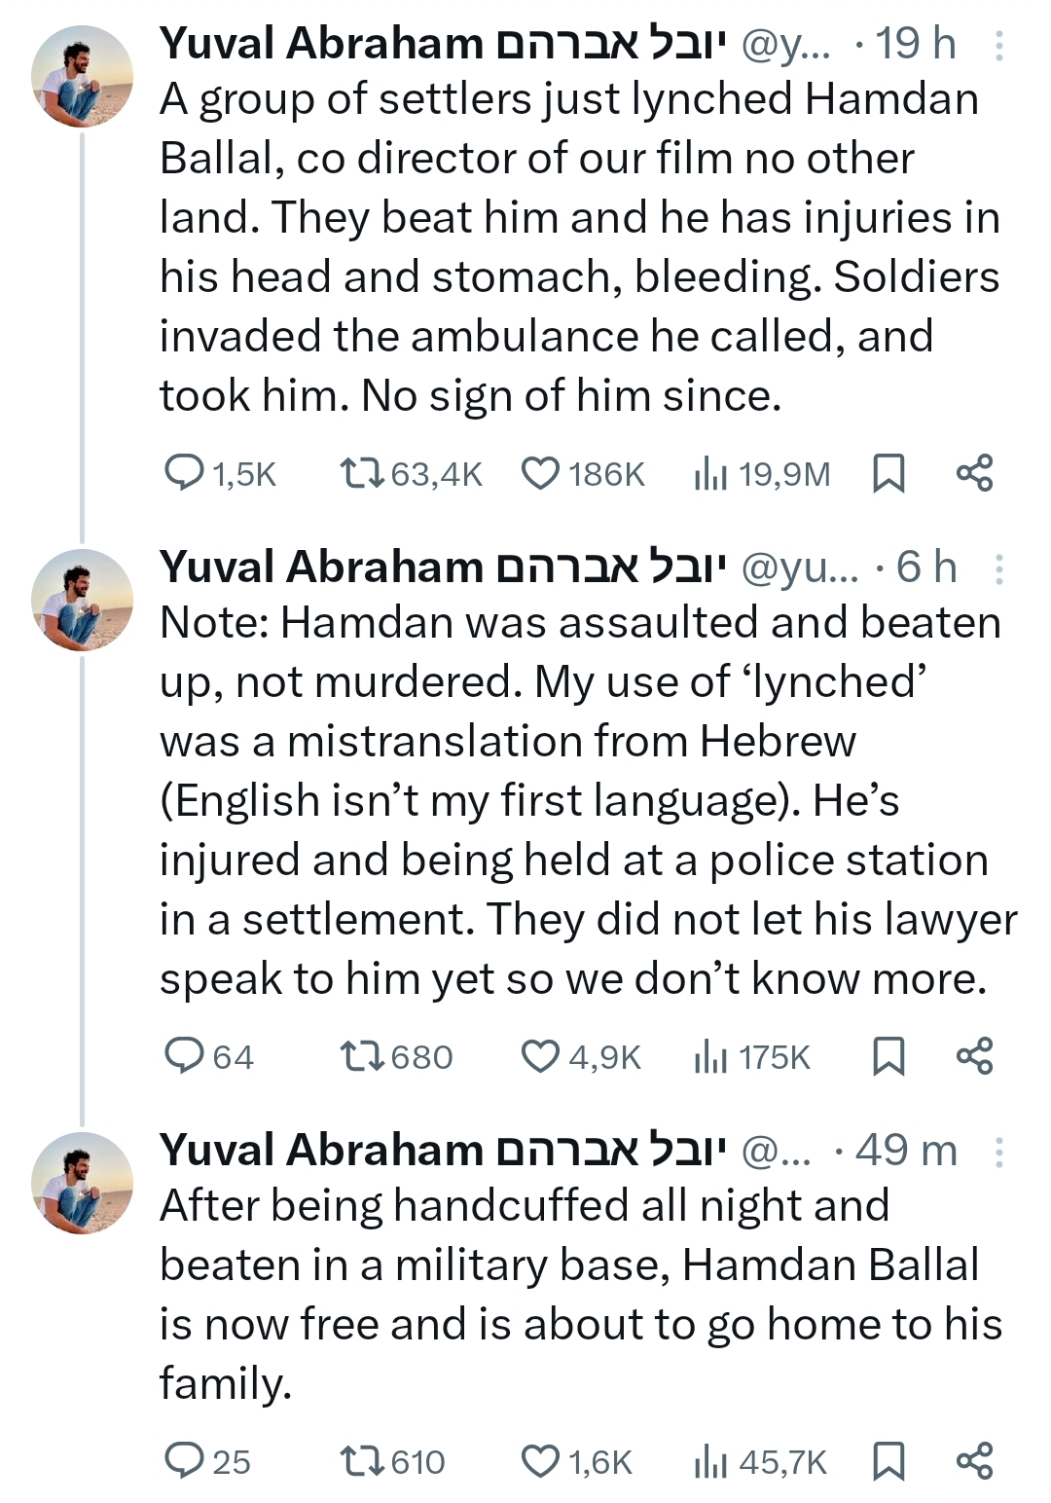Retweet the tweet with 63,4K reposts
The width and height of the screenshot is (1051, 1503).
(363, 473)
